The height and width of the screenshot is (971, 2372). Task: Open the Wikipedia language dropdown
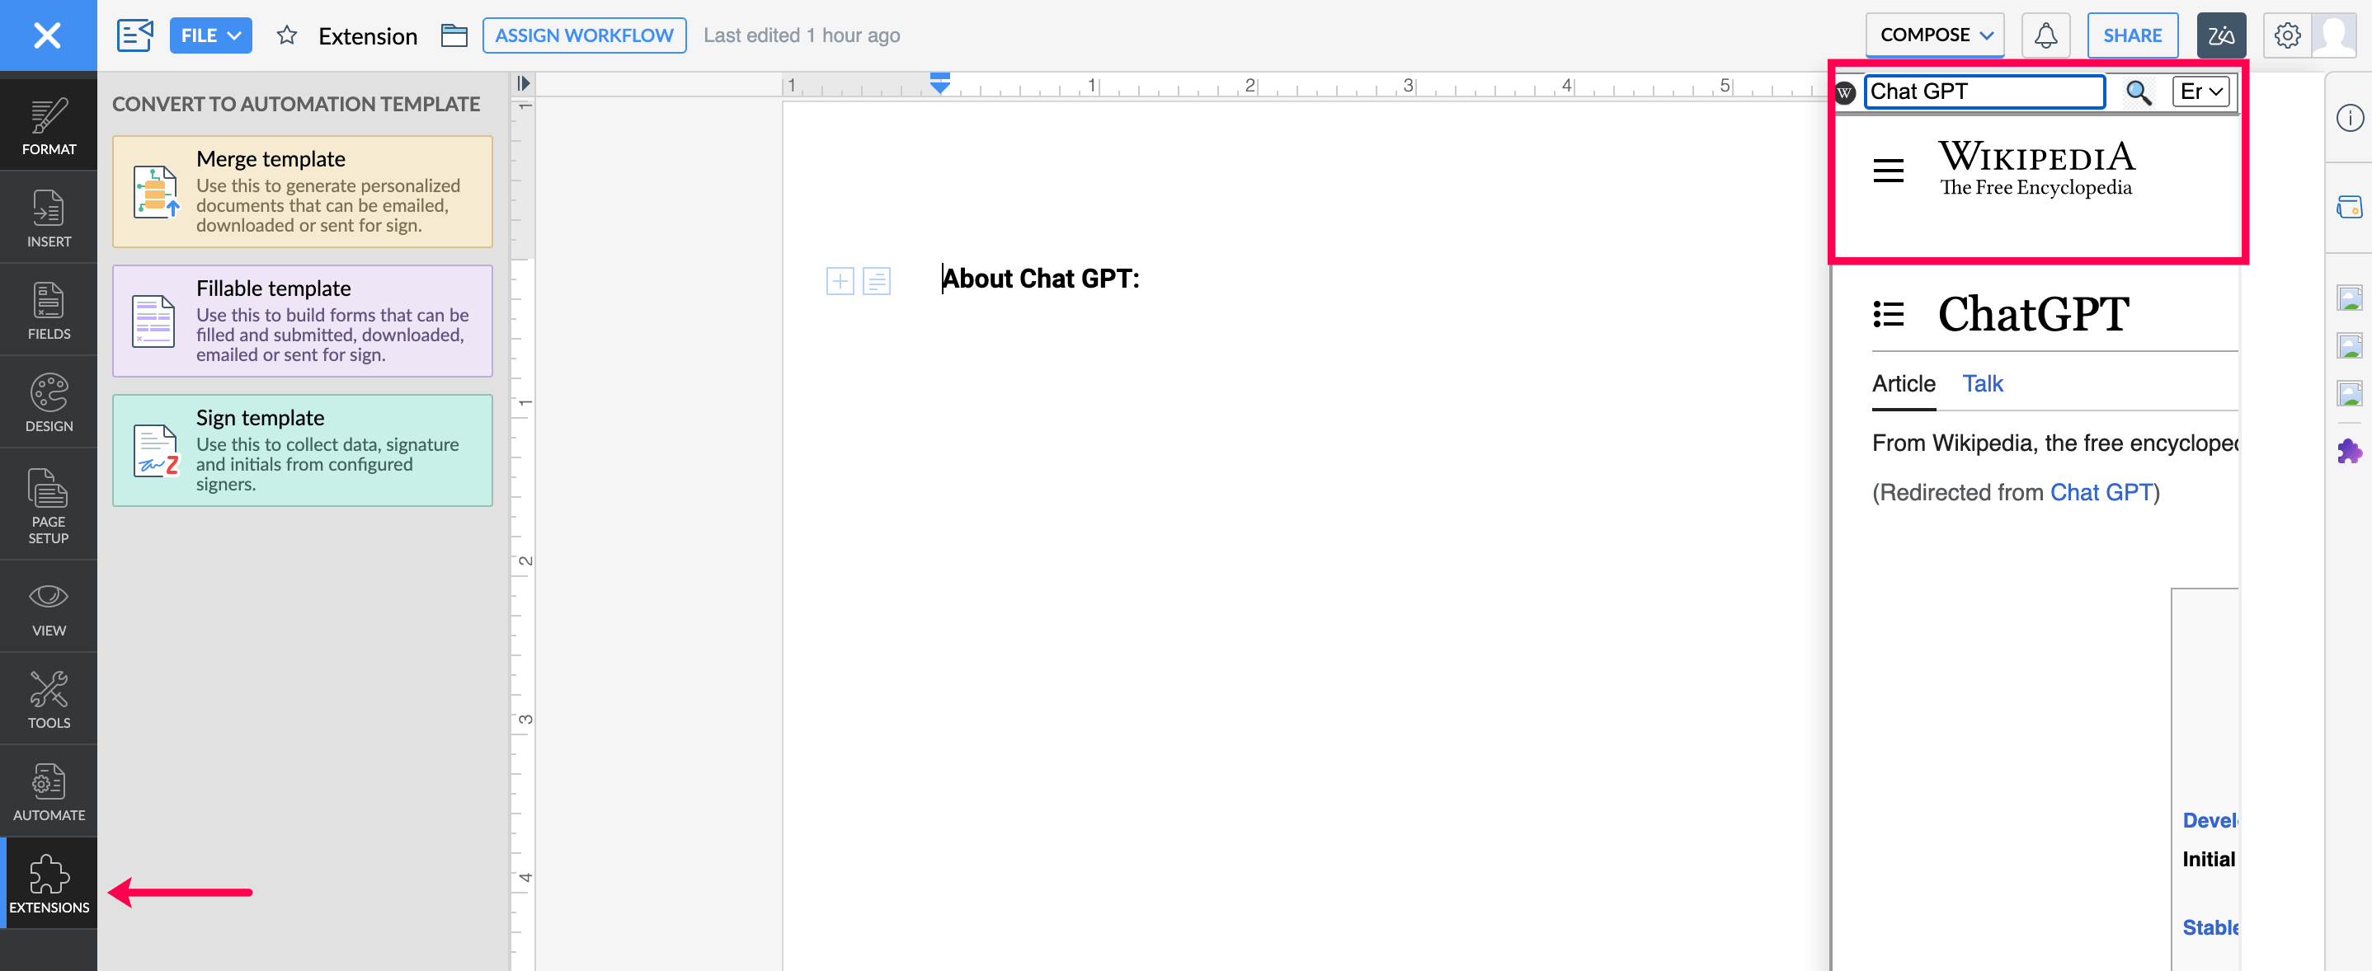click(2200, 91)
